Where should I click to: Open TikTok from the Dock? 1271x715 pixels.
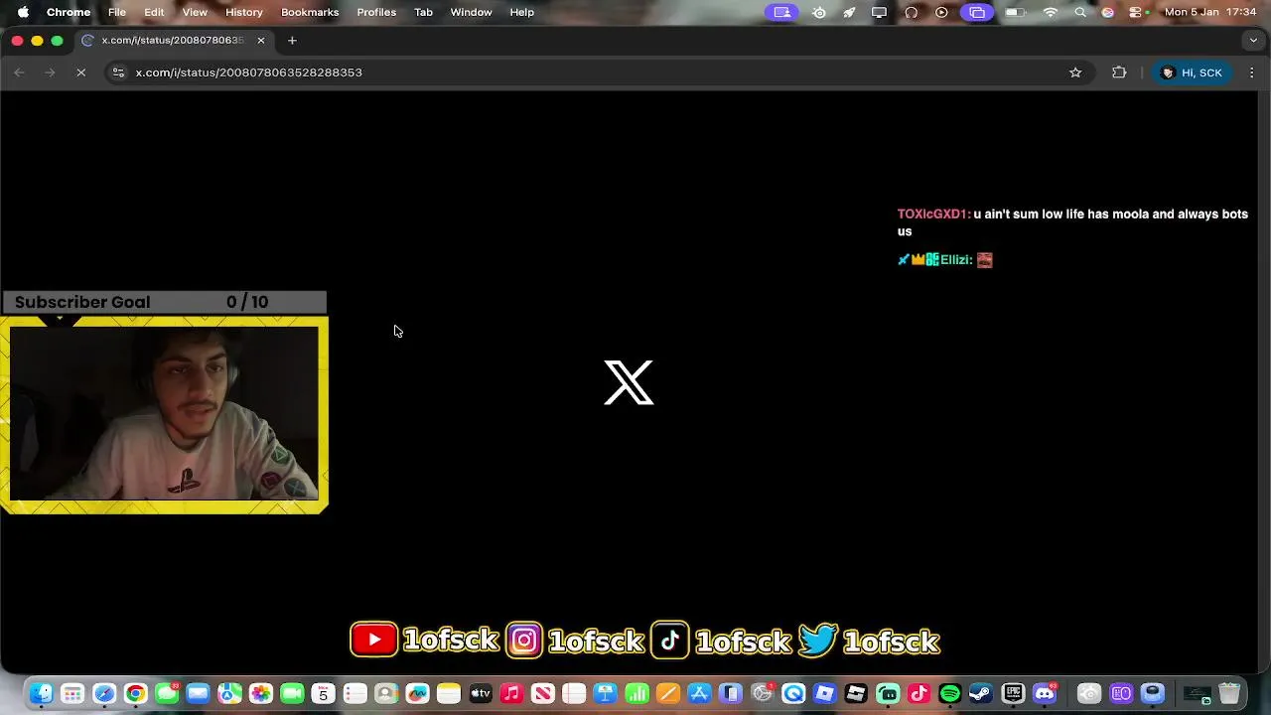[918, 693]
